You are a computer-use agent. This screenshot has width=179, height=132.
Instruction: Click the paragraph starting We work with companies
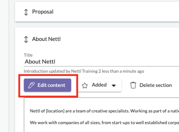[104, 123]
